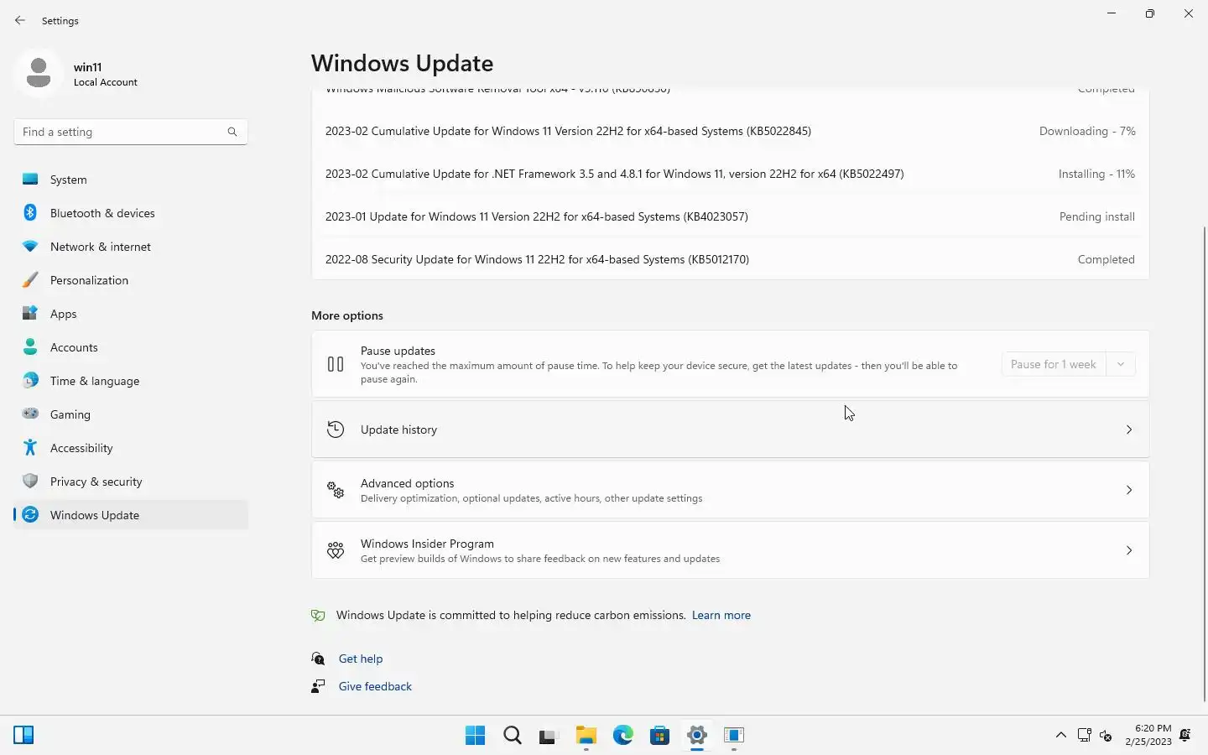
Task: Click the Accessibility figure icon
Action: [x=30, y=448]
